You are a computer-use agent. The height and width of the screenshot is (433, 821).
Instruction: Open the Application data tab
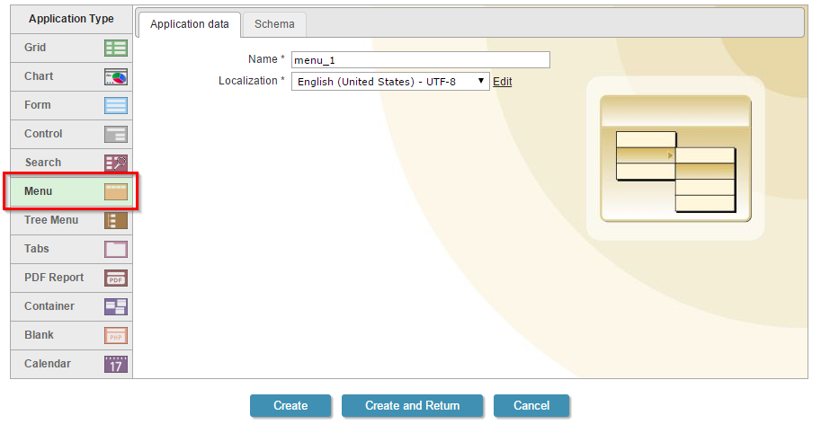(190, 24)
